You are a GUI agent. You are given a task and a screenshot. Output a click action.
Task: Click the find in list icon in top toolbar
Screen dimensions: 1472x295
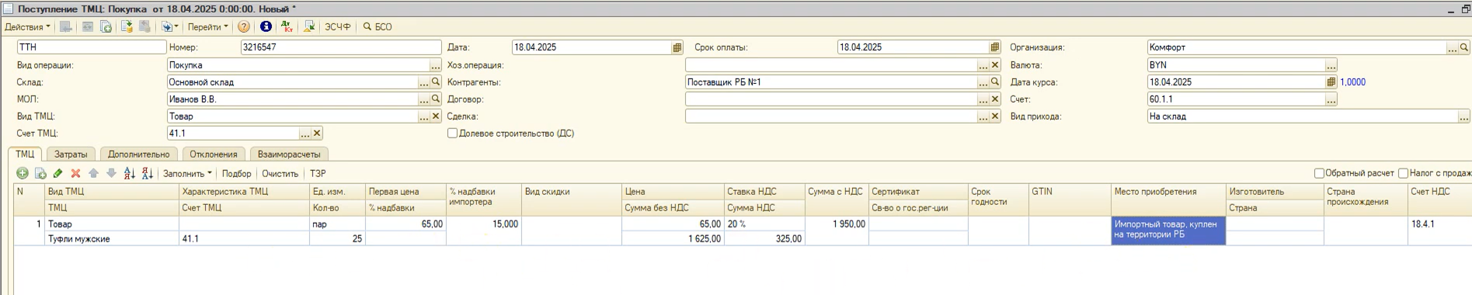coord(66,26)
